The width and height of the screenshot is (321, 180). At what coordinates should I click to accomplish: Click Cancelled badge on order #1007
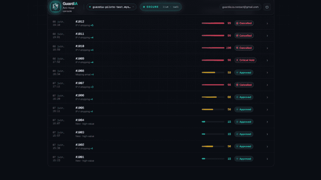pos(244,85)
